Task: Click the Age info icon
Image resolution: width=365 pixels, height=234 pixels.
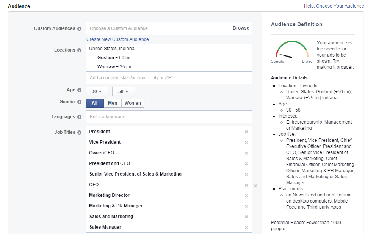Action: pyautogui.click(x=79, y=90)
